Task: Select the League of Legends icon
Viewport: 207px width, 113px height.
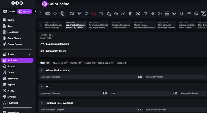Action: point(196,14)
